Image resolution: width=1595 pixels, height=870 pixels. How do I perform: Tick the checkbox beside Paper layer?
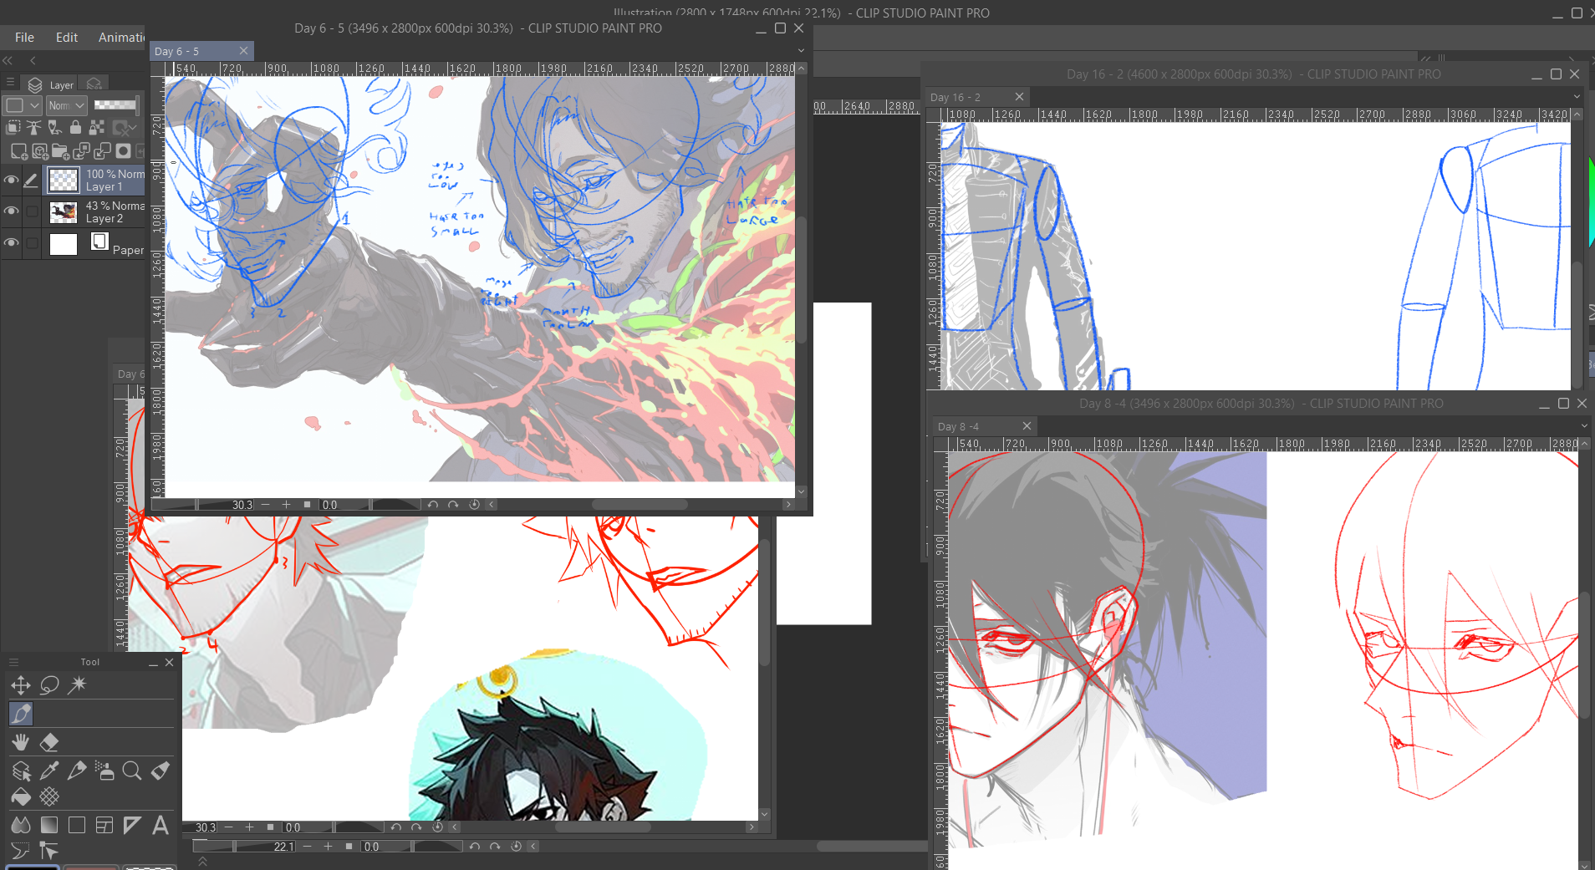32,243
